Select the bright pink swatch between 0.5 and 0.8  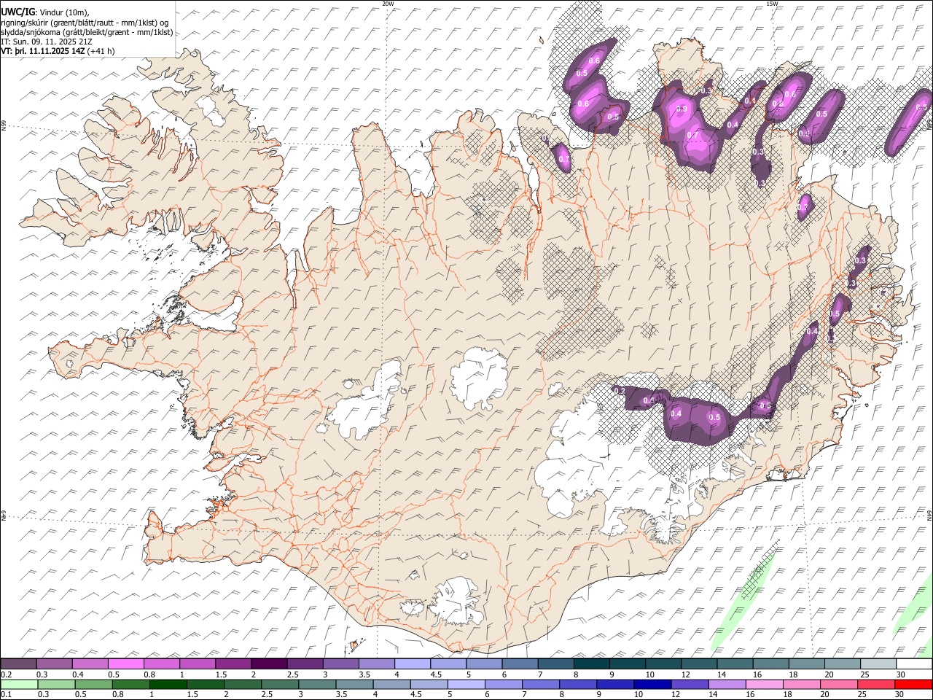(x=125, y=664)
